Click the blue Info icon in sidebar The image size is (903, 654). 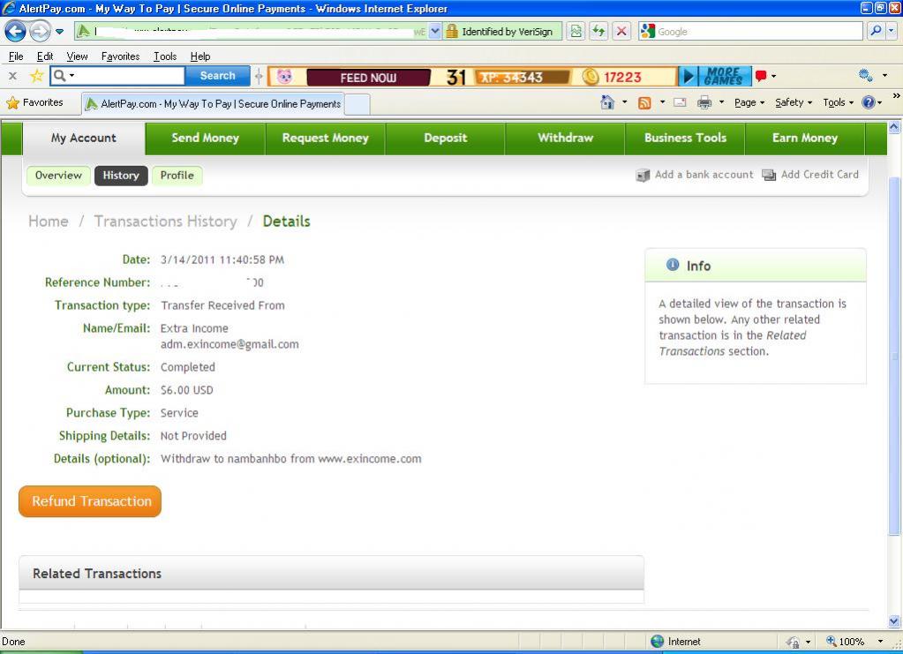point(672,265)
